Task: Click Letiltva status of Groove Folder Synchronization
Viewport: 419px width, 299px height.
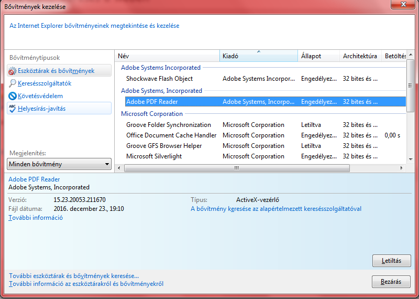Action: (x=311, y=125)
